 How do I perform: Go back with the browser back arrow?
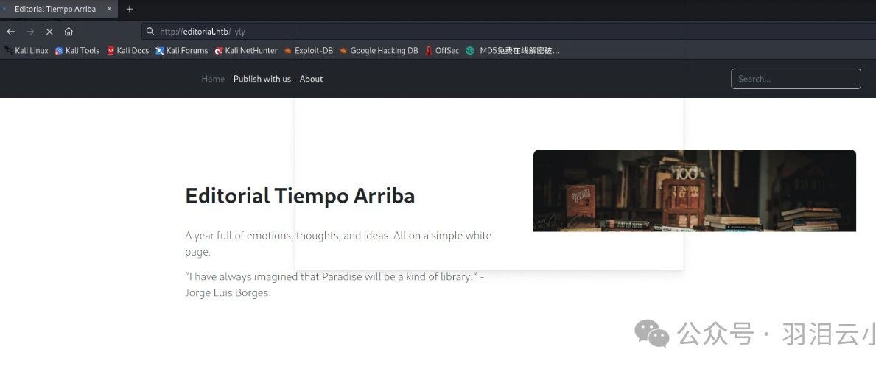pos(10,32)
